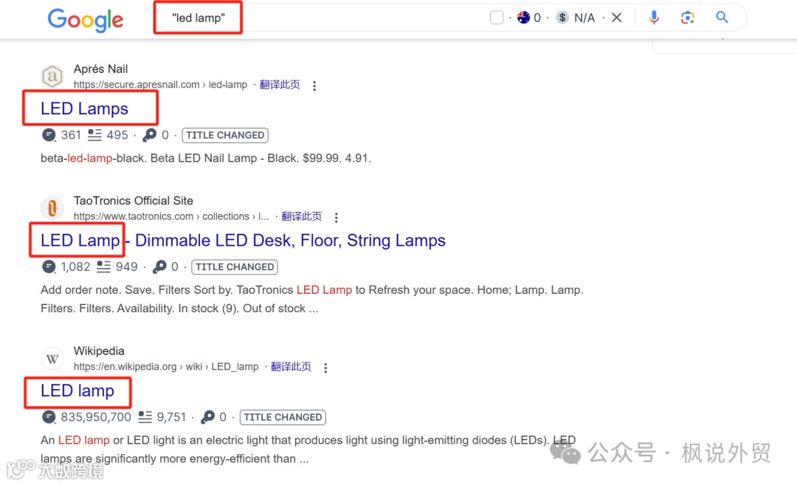Open the "LED Lamps" result title
The image size is (797, 485).
click(x=84, y=109)
